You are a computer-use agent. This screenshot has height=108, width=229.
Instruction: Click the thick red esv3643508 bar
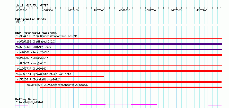coord(131,87)
